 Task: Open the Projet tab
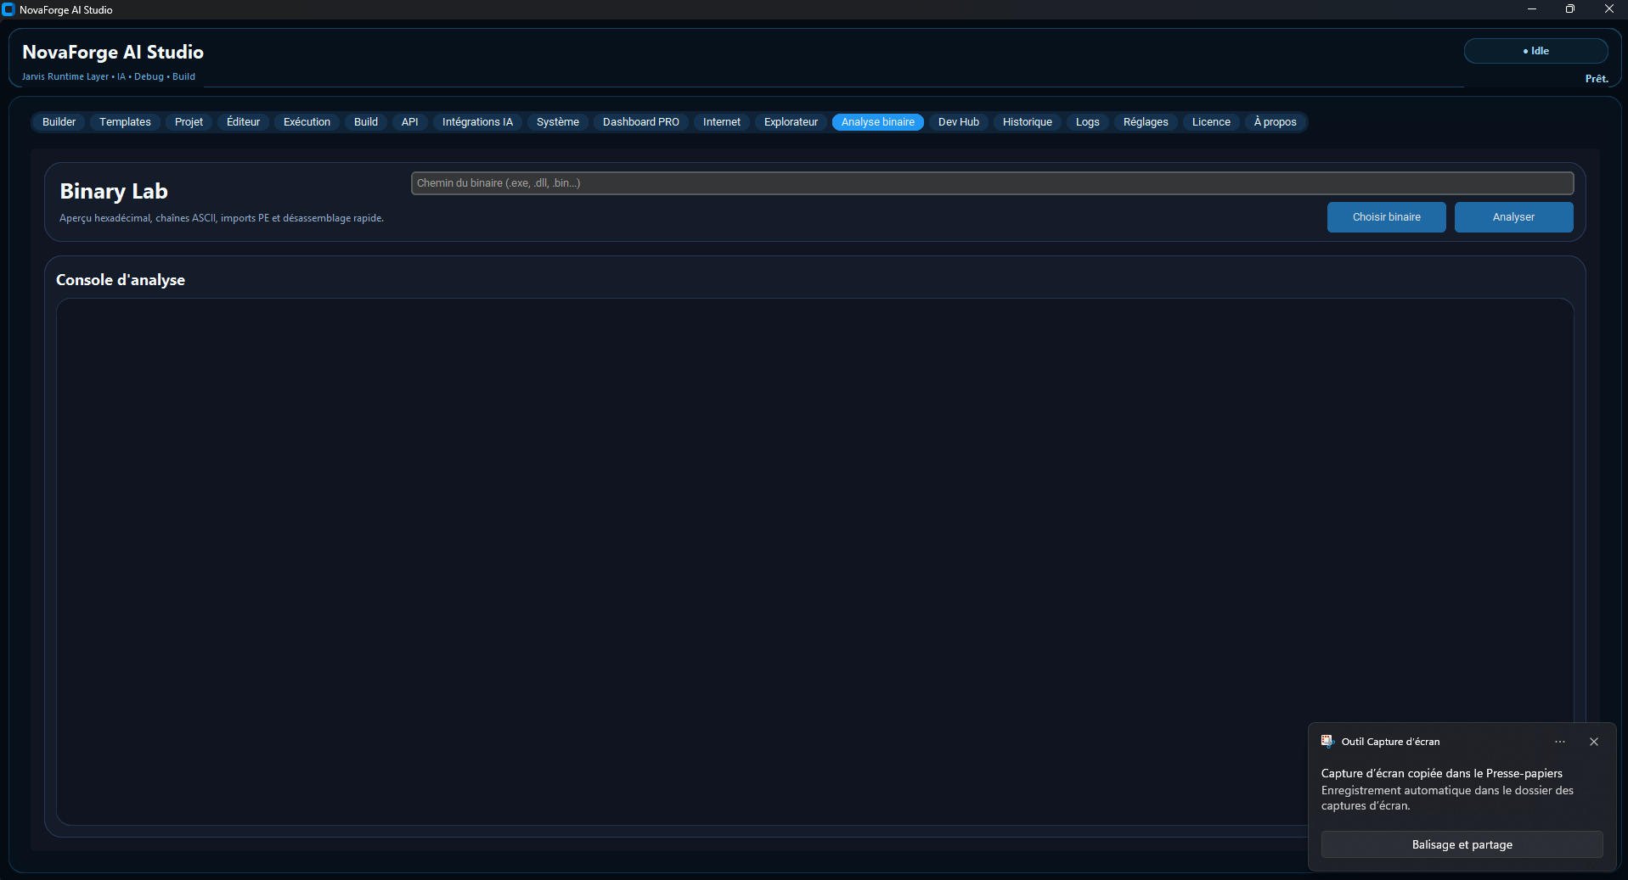189,122
